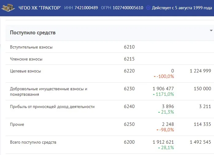Click the company logo icon in header
The height and width of the screenshot is (155, 214).
pyautogui.click(x=8, y=8)
